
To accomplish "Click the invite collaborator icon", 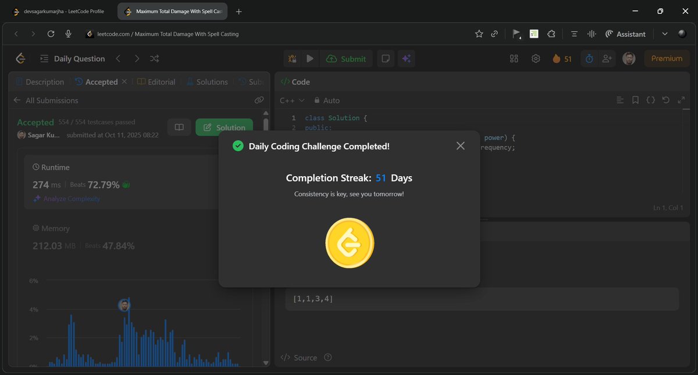I will point(607,59).
